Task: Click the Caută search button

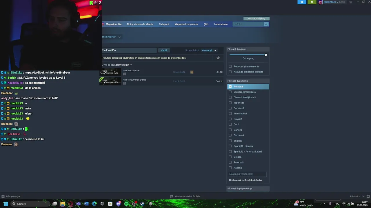Action: coord(164,50)
